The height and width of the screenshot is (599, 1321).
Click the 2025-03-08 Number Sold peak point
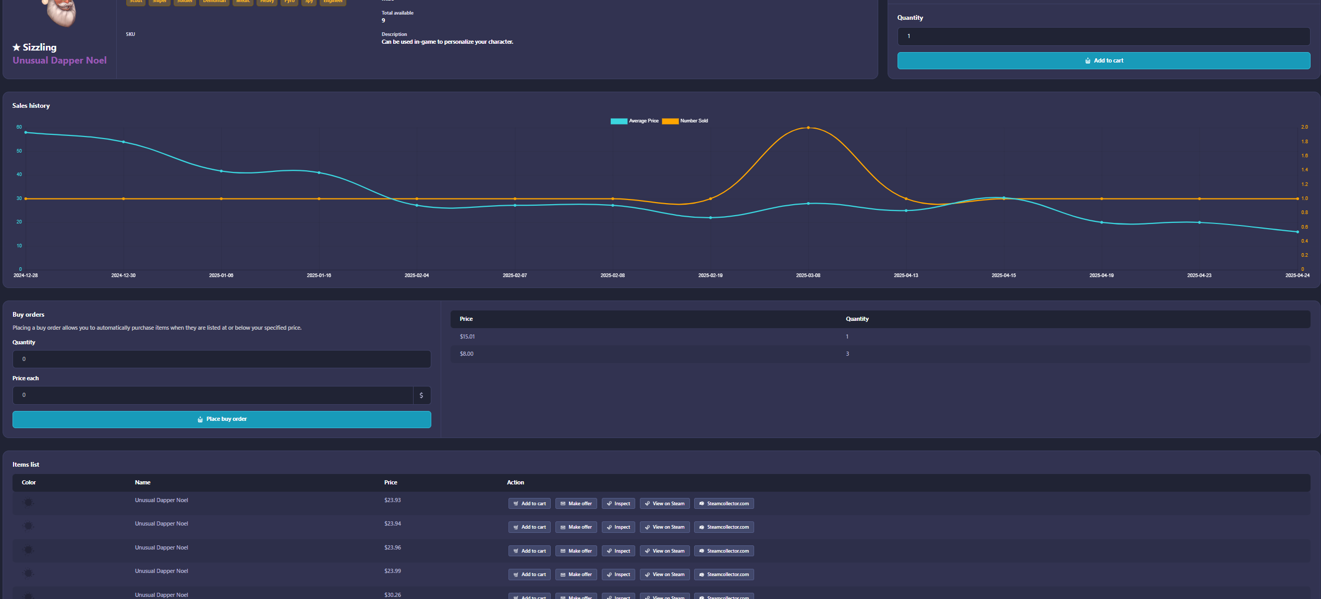click(808, 128)
